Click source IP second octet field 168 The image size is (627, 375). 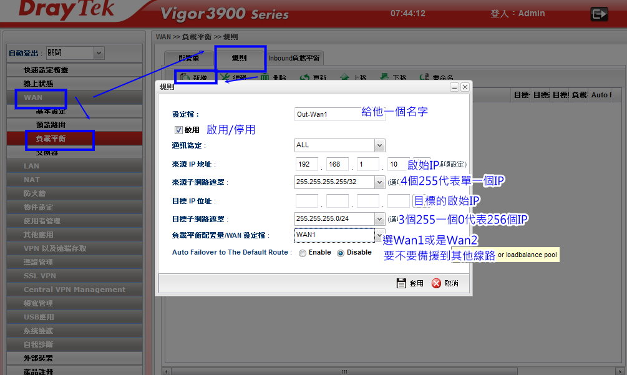pos(338,164)
